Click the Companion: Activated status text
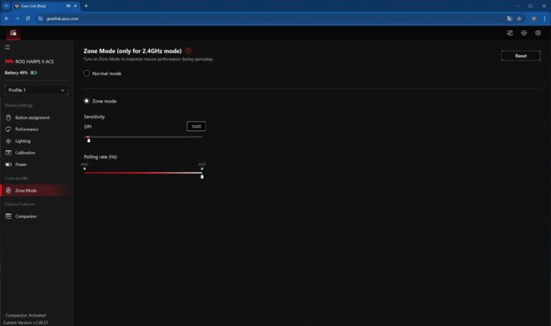The image size is (551, 326). coord(26,315)
